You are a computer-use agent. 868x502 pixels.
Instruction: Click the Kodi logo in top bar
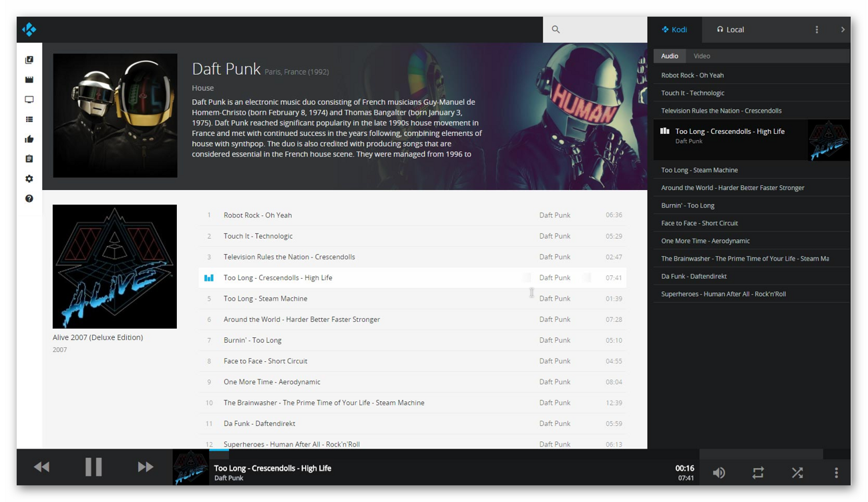tap(29, 29)
